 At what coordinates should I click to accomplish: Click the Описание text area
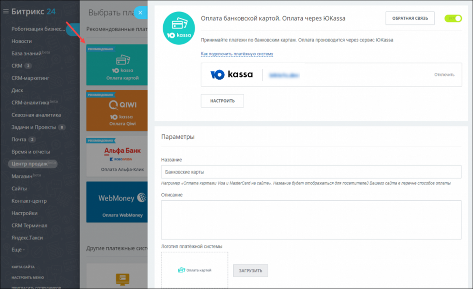coord(311,220)
